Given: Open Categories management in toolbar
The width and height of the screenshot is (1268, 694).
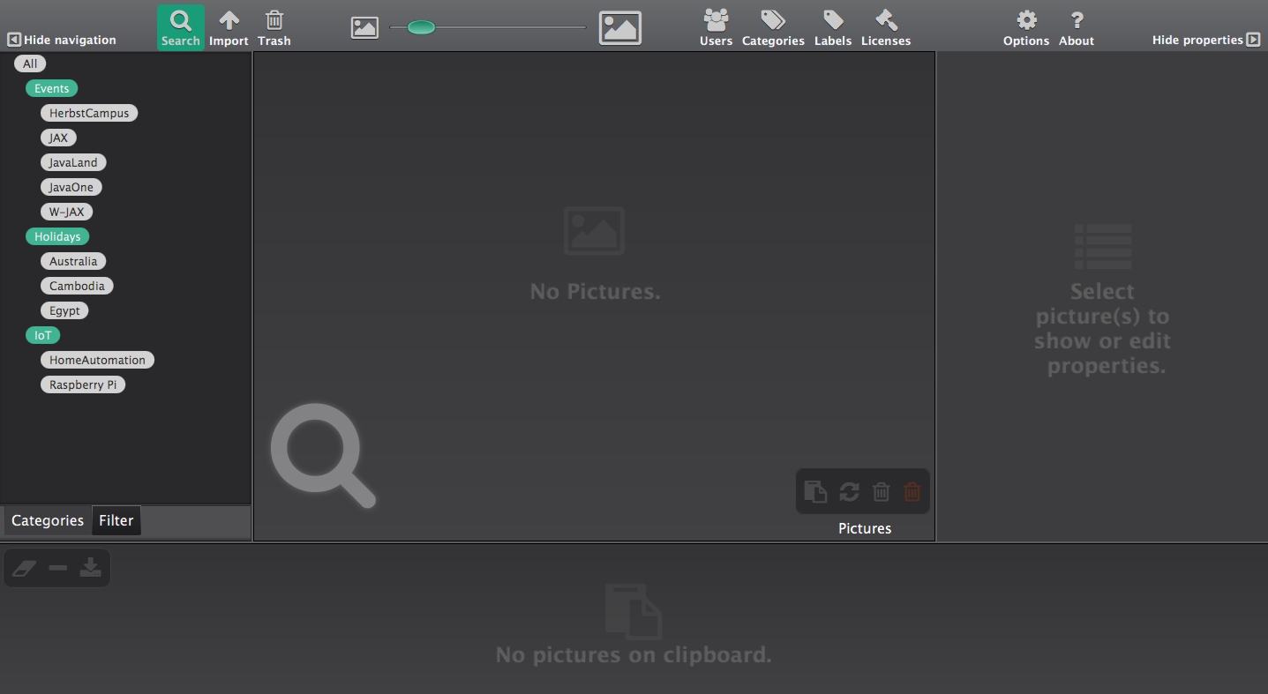Looking at the screenshot, I should click(773, 27).
